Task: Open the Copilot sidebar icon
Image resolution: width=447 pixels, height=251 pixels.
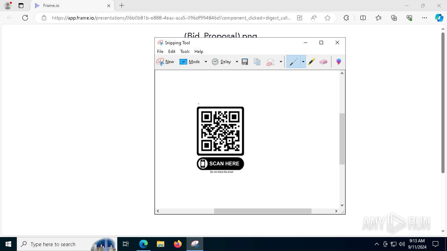Action: coord(439,18)
